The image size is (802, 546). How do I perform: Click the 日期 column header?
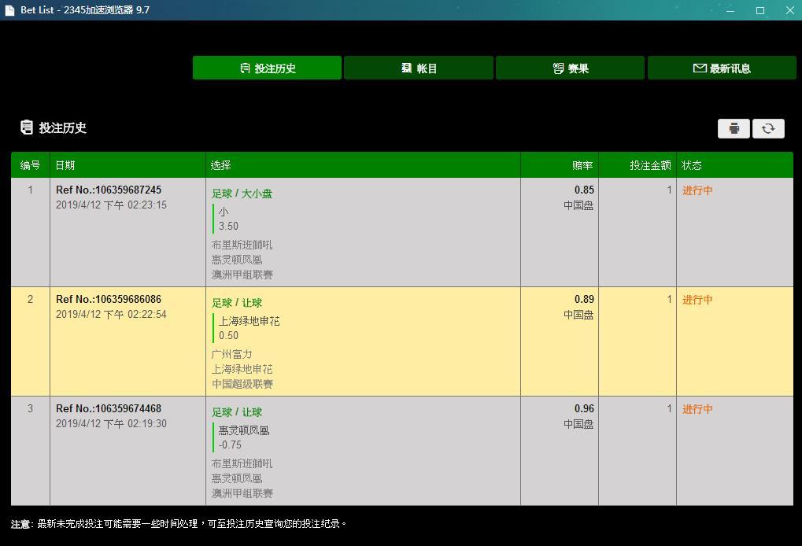(65, 165)
